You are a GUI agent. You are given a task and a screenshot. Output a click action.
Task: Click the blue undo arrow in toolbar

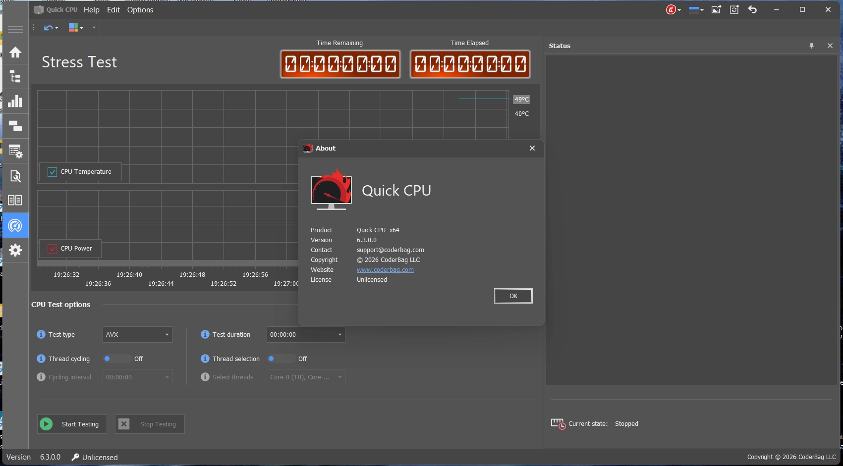coord(48,28)
